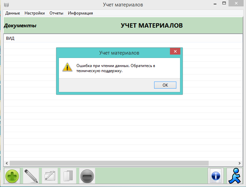Click the gray minus delete button
246x187 pixels.
pyautogui.click(x=87, y=176)
